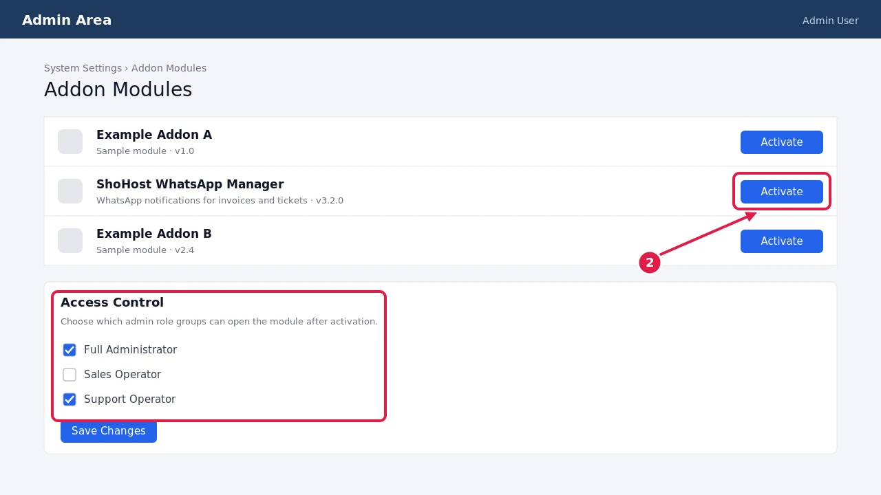Click the 'Sample module · v2.4' description
The image size is (881, 495).
point(145,250)
